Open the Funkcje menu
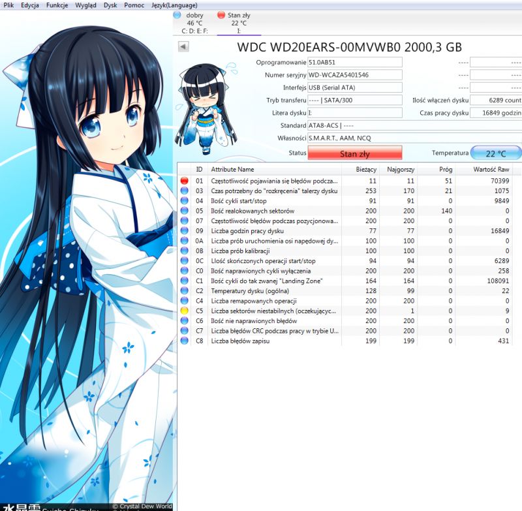 tap(57, 5)
